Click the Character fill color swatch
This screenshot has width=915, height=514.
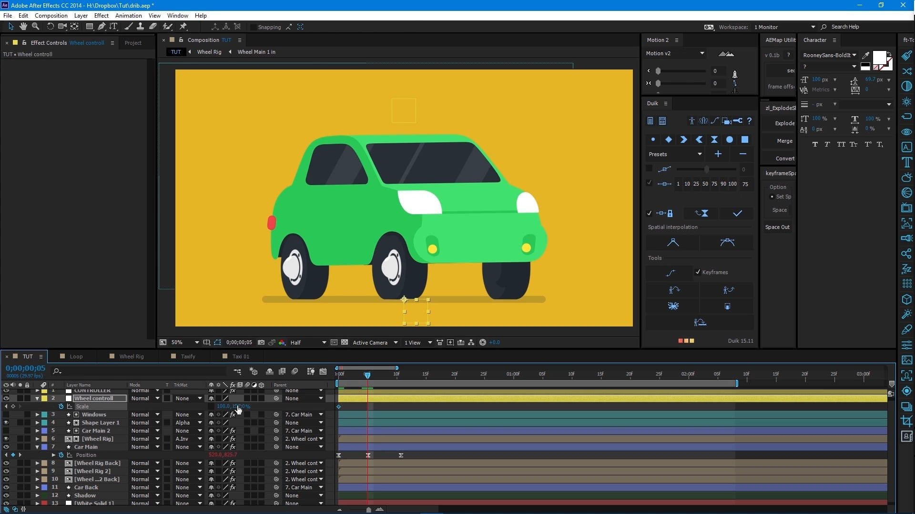[x=879, y=58]
